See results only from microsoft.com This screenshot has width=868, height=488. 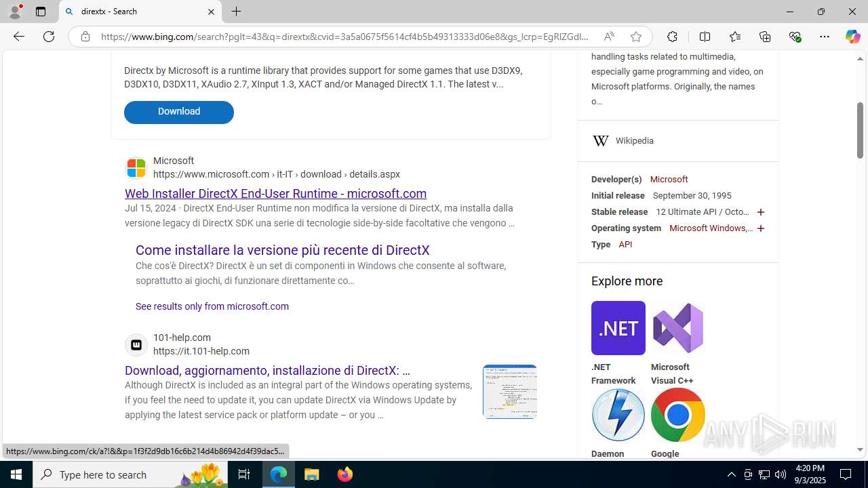click(212, 306)
